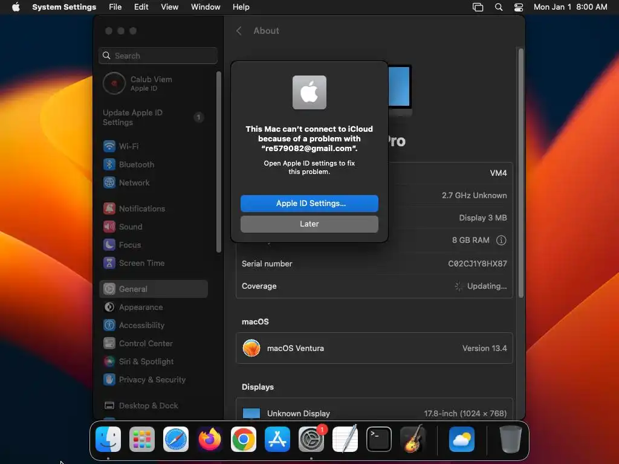
Task: Click the sidebar scrollbar
Action: click(x=218, y=162)
